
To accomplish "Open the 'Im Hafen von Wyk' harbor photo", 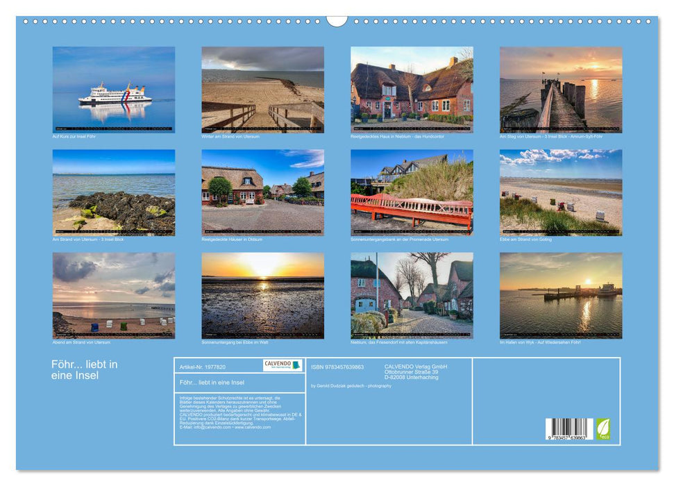I will tap(561, 295).
